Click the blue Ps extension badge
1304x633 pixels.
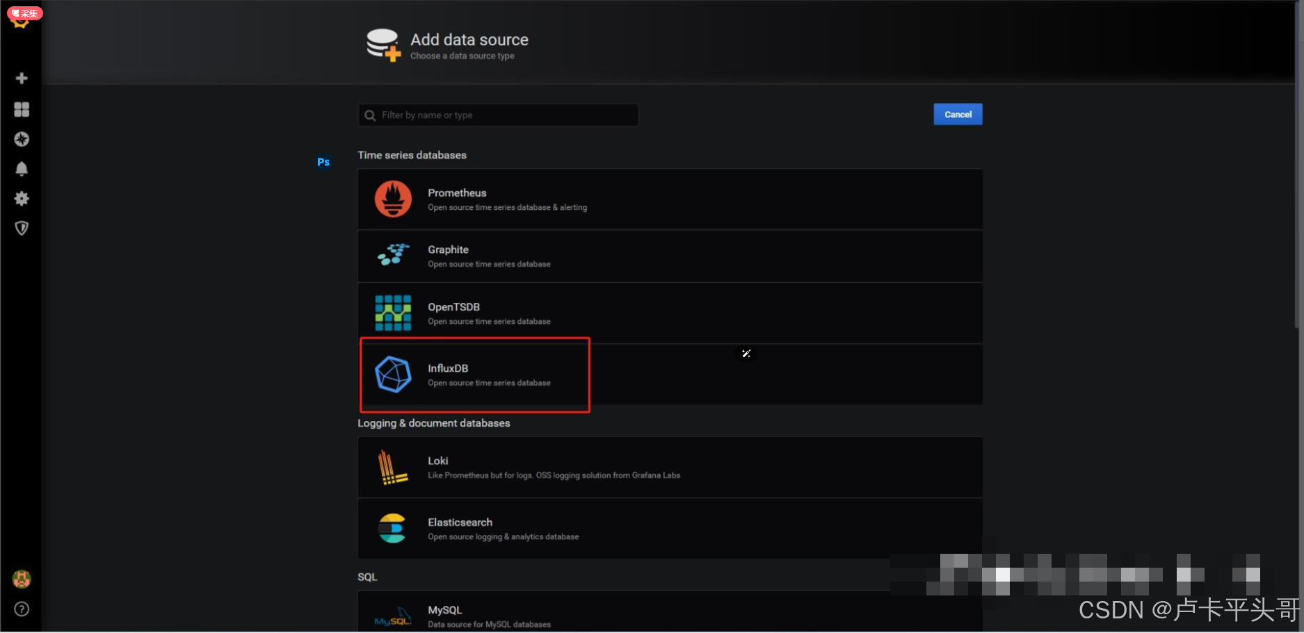click(x=323, y=162)
